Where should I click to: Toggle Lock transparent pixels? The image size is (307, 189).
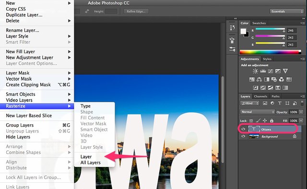pos(251,121)
